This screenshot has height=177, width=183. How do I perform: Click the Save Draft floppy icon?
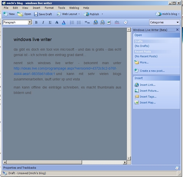pyautogui.click(x=36, y=14)
